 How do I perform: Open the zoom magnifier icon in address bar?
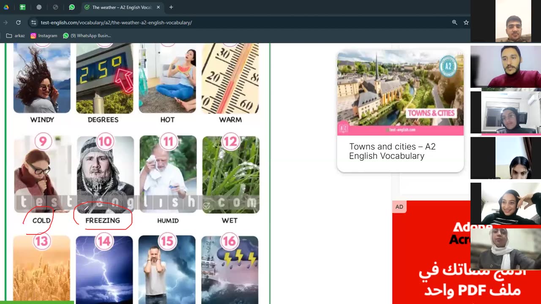pos(455,22)
